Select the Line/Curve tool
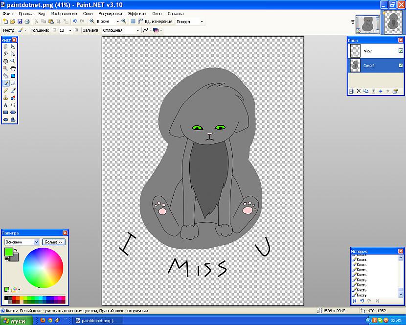This screenshot has height=325, width=406. pos(13,105)
